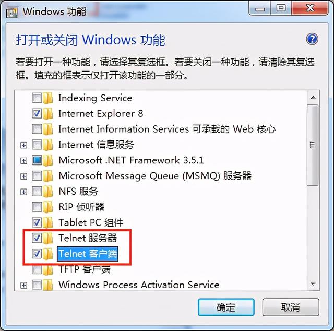Select the Microsoft Message Queue (MSMQ) 服务器 item
The width and height of the screenshot is (334, 331).
tap(155, 176)
